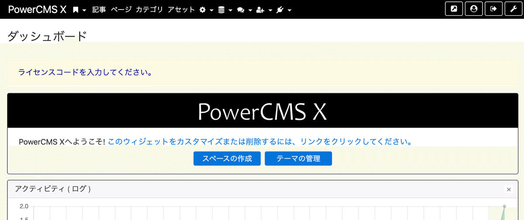Close the アクティビティ ( ログ ) widget
This screenshot has width=524, height=220.
click(509, 189)
